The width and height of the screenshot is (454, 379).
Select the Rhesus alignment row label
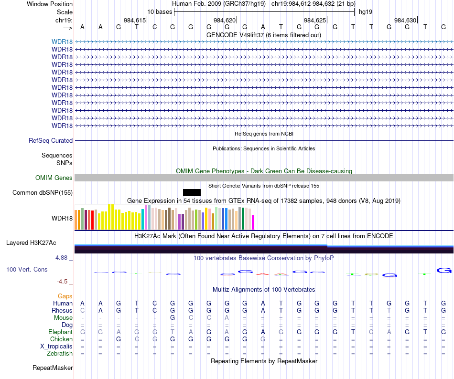point(62,310)
